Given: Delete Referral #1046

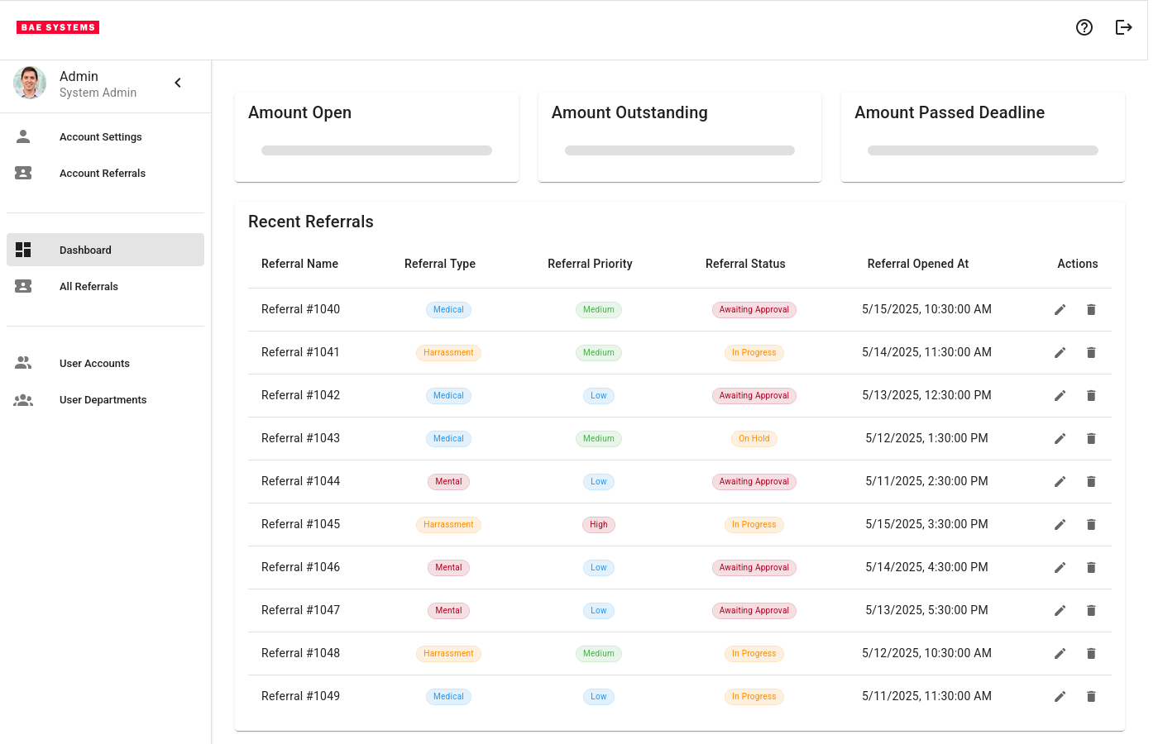Looking at the screenshot, I should click(x=1091, y=568).
